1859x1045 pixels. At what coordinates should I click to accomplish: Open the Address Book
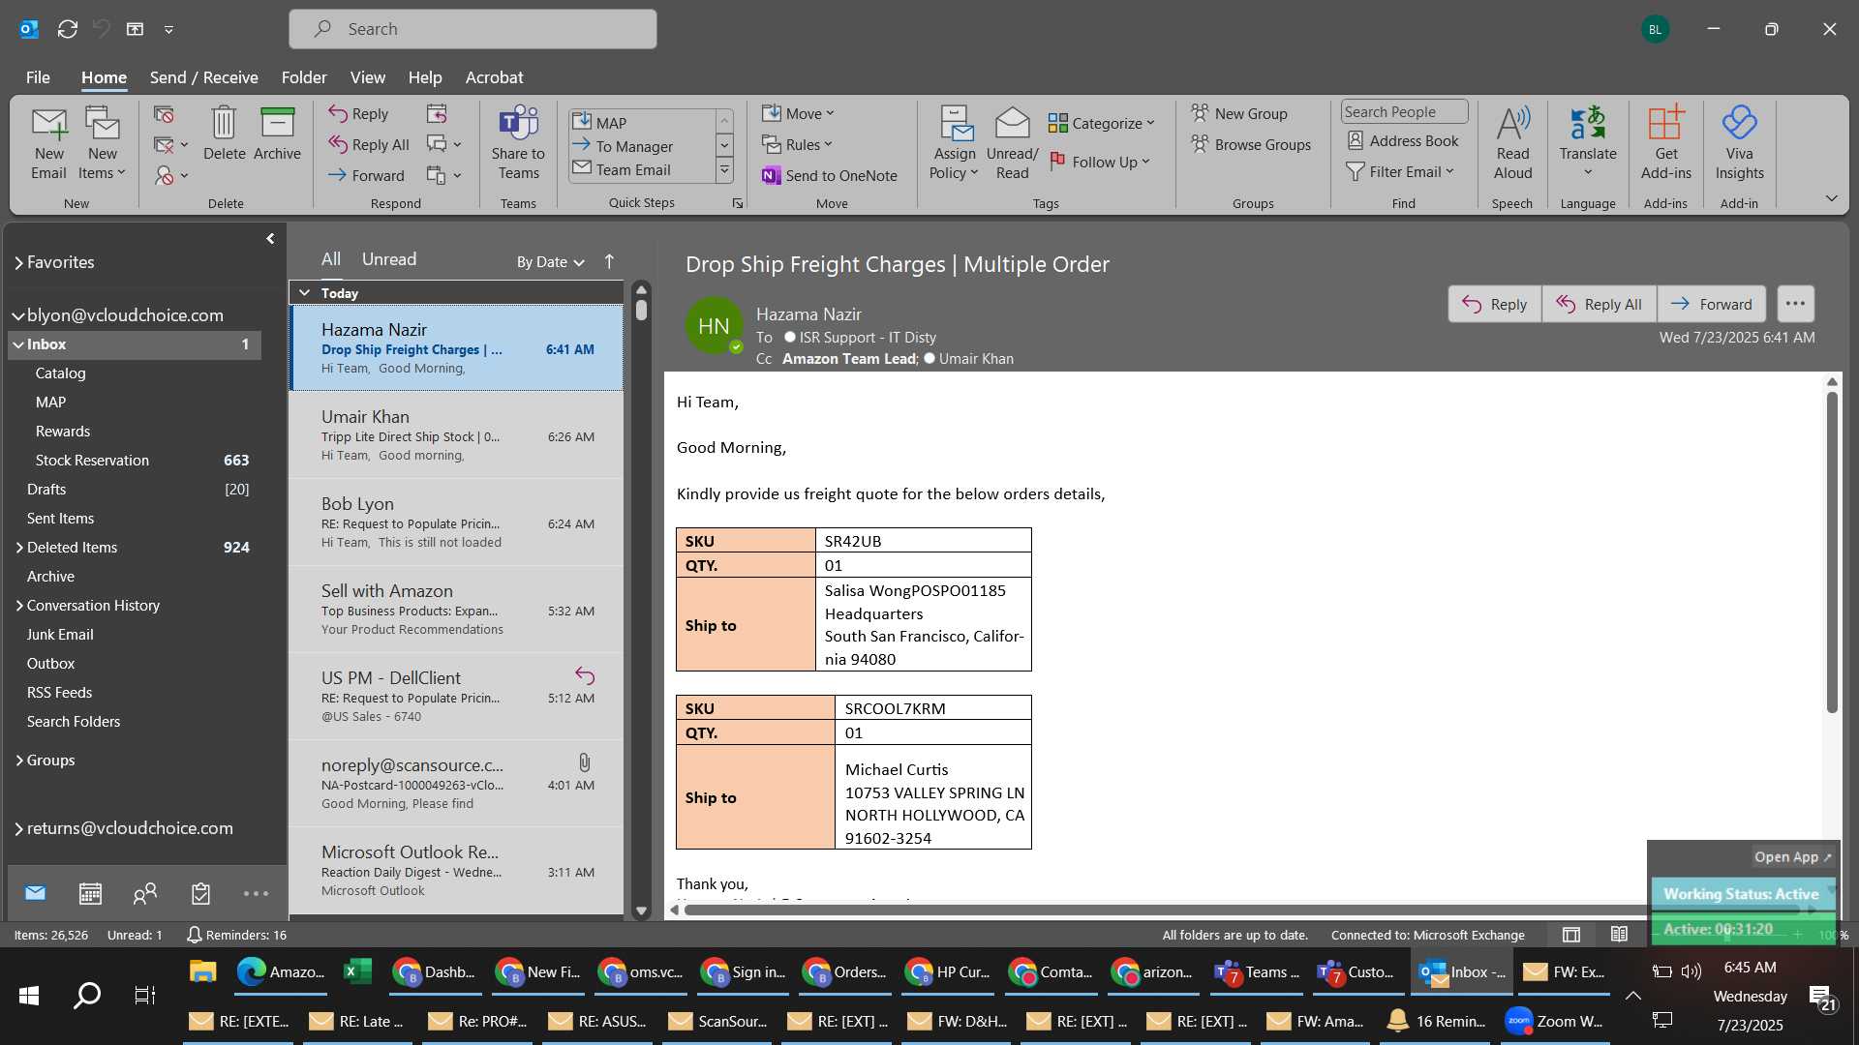pos(1403,140)
